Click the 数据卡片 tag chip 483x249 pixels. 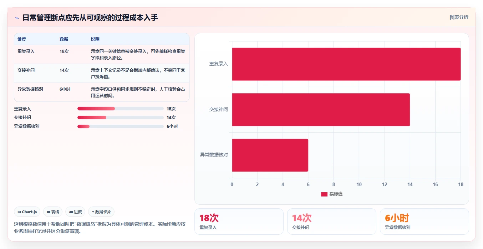click(101, 212)
